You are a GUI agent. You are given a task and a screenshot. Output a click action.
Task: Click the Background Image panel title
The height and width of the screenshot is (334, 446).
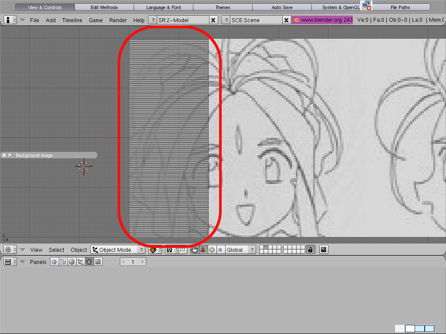pyautogui.click(x=34, y=155)
